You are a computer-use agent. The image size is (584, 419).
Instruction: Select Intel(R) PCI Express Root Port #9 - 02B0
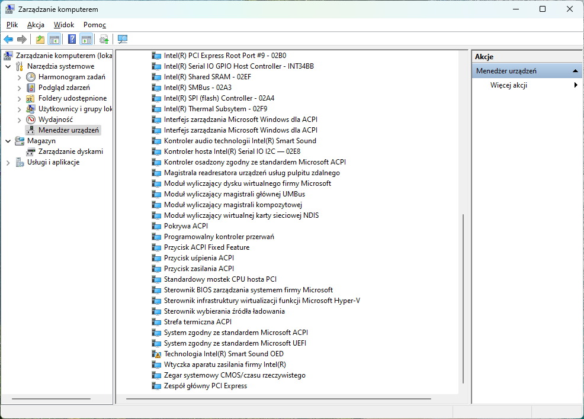coord(225,56)
